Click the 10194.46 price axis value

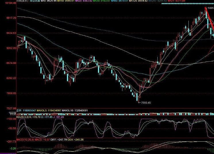point(11,3)
